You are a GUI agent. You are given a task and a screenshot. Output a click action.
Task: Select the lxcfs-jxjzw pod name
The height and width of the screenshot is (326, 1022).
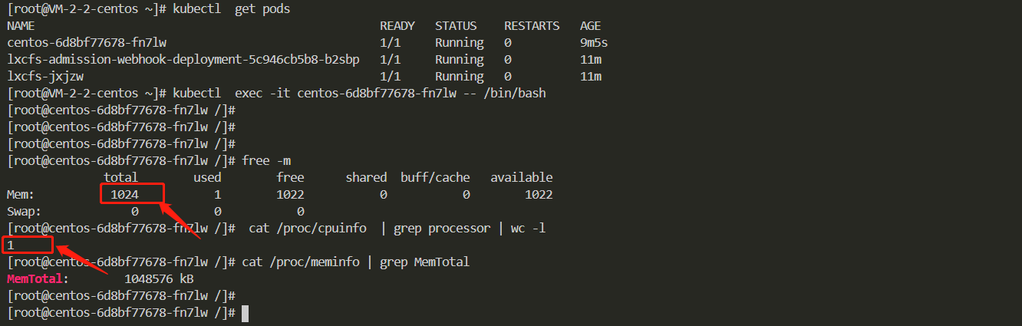pos(45,77)
